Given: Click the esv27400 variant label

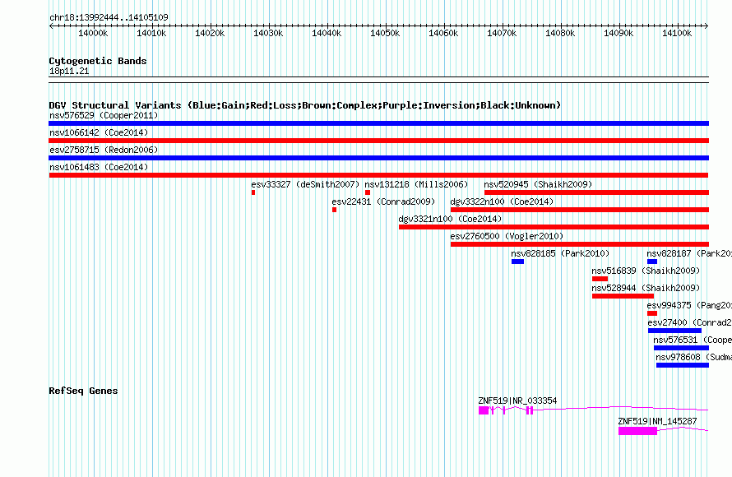Looking at the screenshot, I should click(x=689, y=322).
